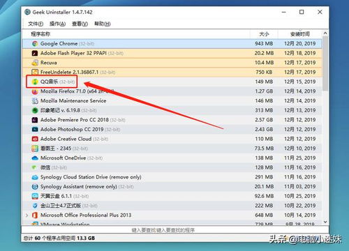This screenshot has width=349, height=251.
Task: Open the 文件(F) menu
Action: [x=36, y=24]
